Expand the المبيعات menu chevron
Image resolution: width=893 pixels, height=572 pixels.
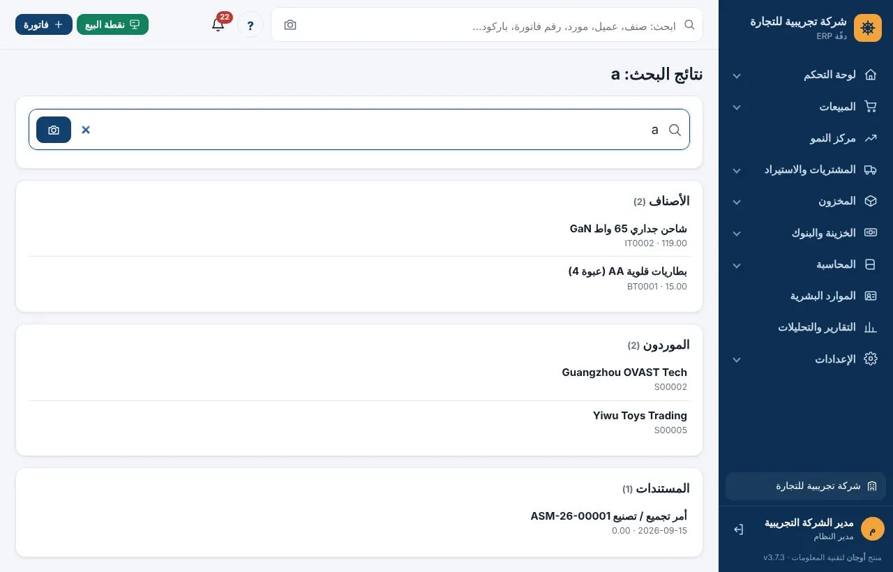[x=737, y=107]
